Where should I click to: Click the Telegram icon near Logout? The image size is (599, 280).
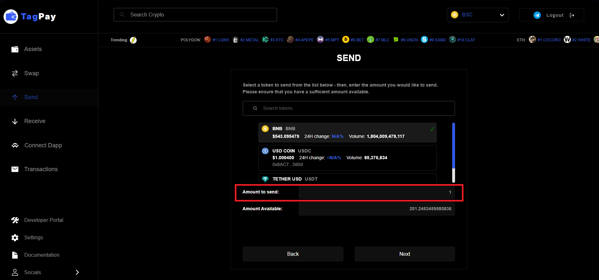(x=537, y=15)
